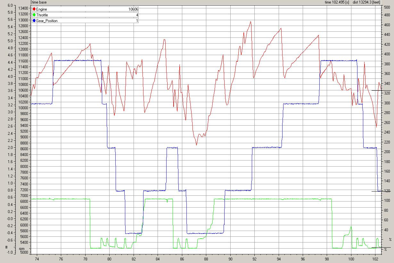This screenshot has height=263, width=394.
Task: Click the Gear_Position value 1 in legend
Action: click(x=137, y=21)
